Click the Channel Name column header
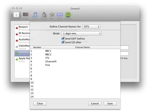This screenshot has height=111, width=150. click(x=82, y=47)
